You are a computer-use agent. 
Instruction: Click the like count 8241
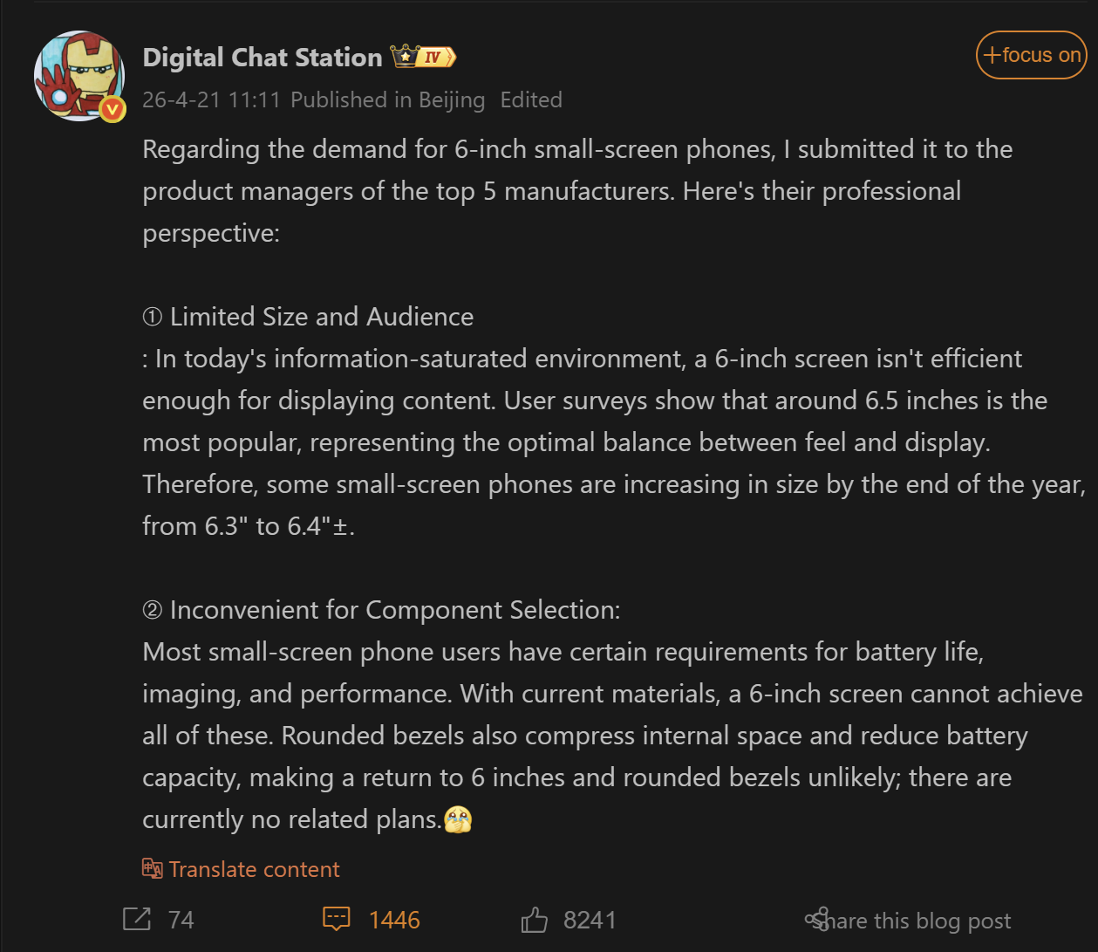click(590, 920)
